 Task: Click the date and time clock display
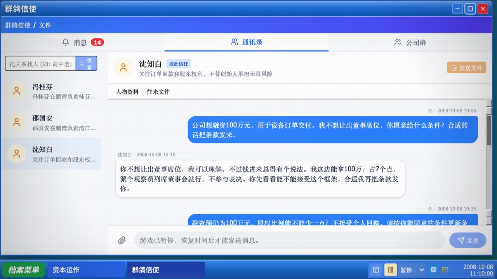478,270
